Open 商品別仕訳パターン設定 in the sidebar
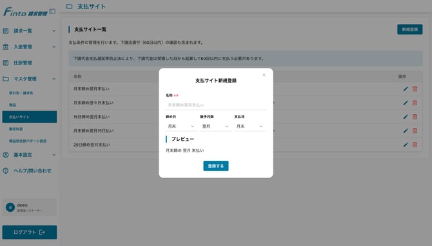This screenshot has width=432, height=246. [x=28, y=141]
